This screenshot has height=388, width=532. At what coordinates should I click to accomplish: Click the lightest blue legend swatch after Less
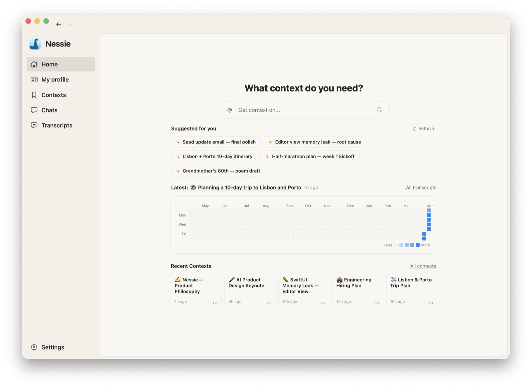pos(401,245)
